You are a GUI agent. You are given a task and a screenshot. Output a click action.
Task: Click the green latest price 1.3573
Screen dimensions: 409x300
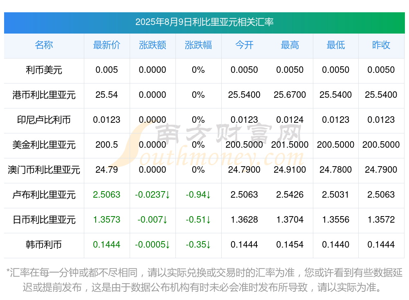pos(107,220)
